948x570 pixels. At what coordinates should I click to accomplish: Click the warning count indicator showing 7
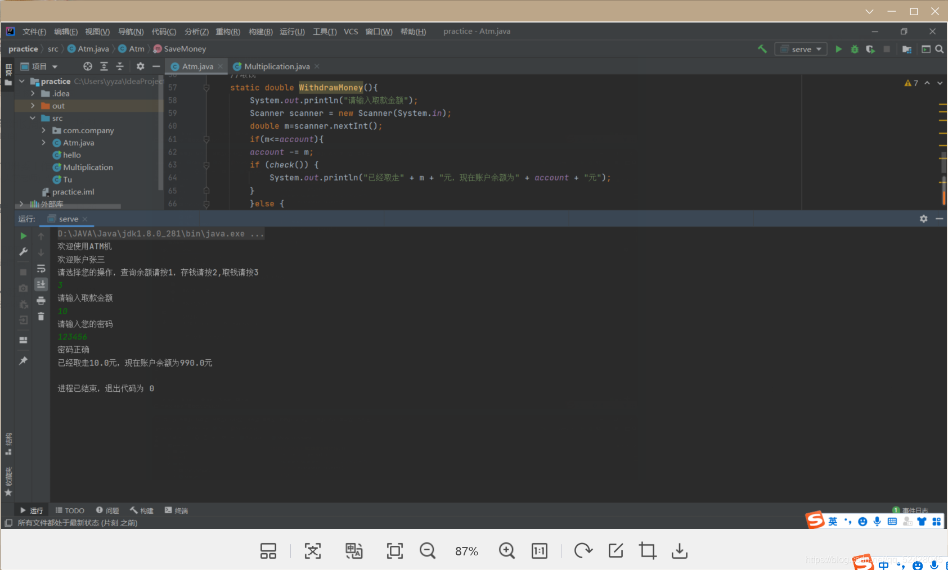pyautogui.click(x=911, y=83)
